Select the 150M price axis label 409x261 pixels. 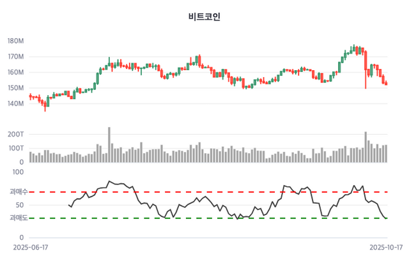15,88
